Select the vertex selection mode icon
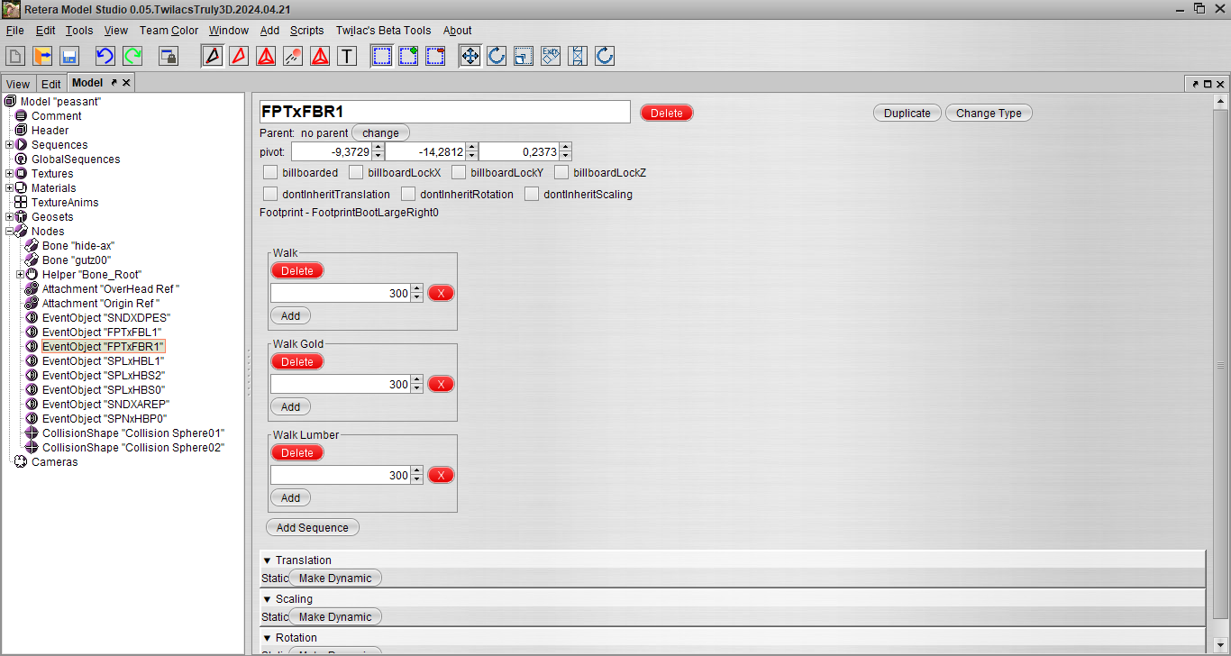1231x656 pixels. pyautogui.click(x=213, y=56)
